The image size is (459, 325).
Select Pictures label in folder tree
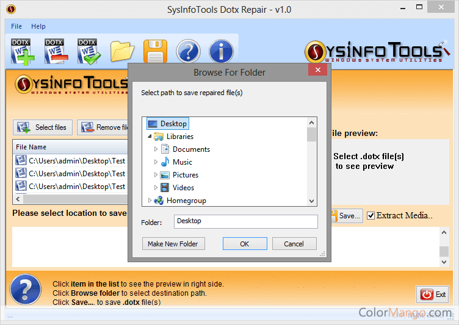[x=186, y=175]
